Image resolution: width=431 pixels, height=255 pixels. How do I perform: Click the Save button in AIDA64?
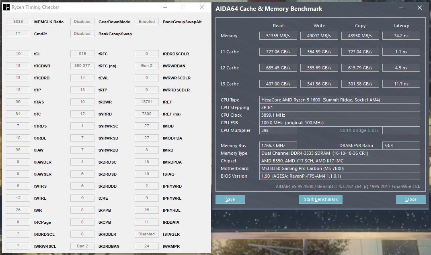(230, 199)
